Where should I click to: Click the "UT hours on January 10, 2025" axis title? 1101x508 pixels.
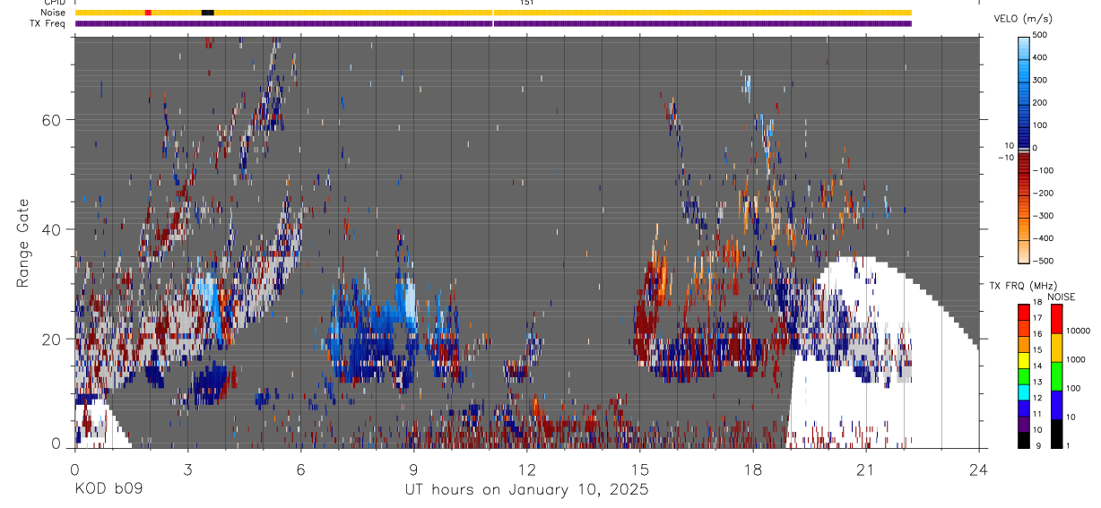526,490
